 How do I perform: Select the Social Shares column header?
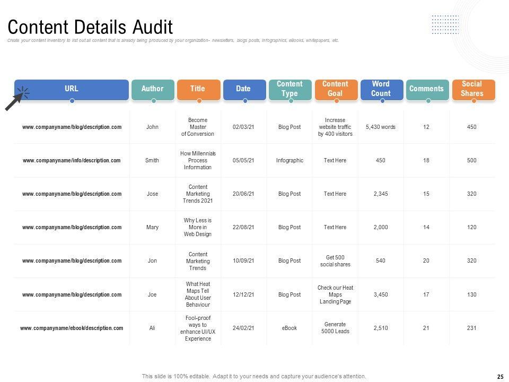[x=473, y=90]
